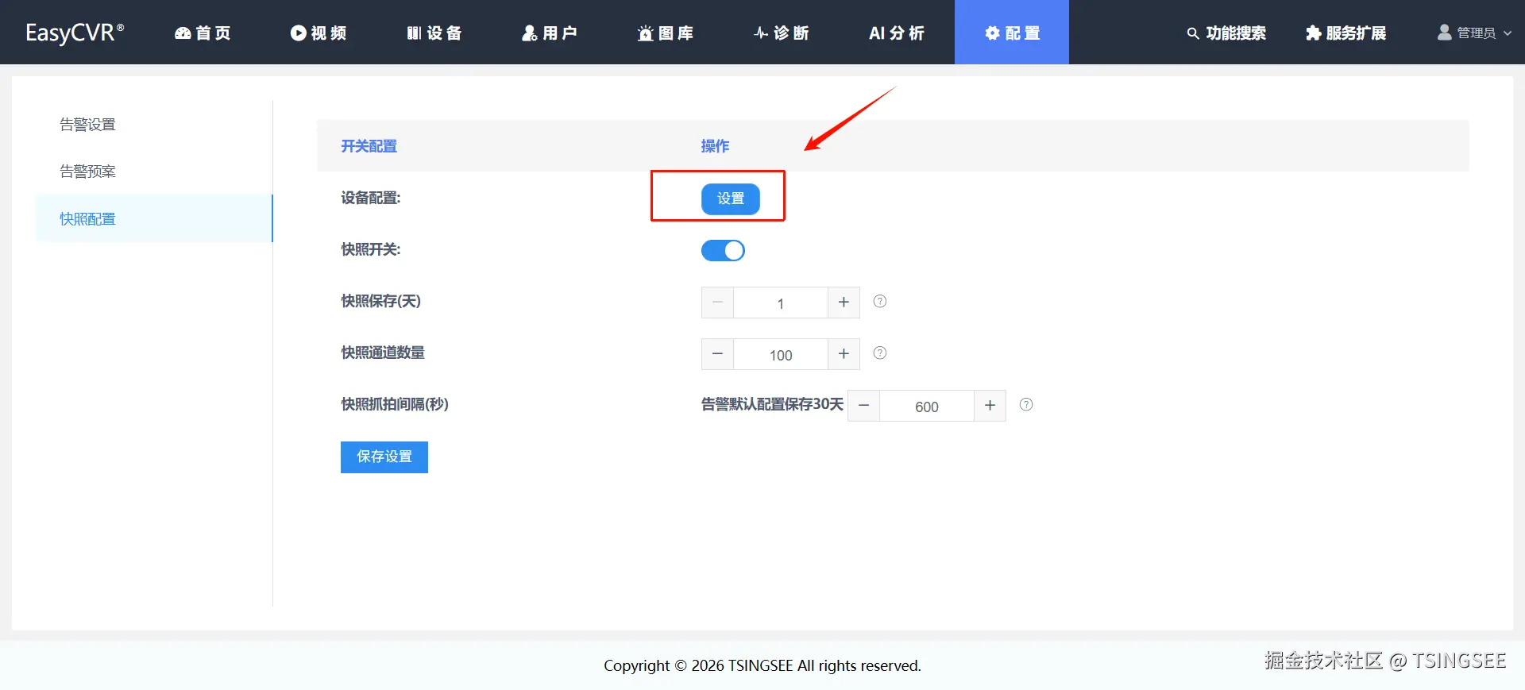The height and width of the screenshot is (690, 1525).
Task: Click the 快照通道数量 input showing 100
Action: [781, 354]
